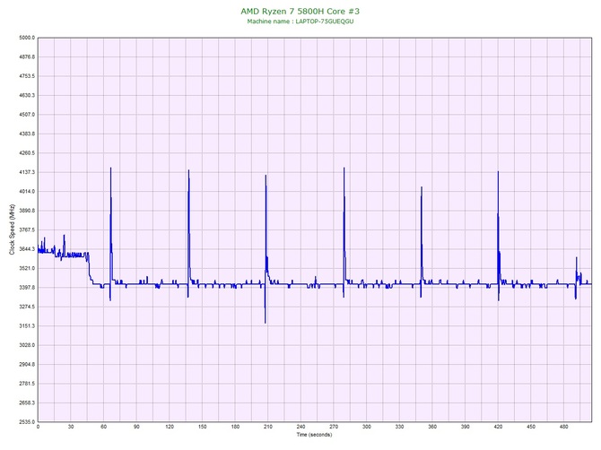Click the lowest dip of the line near 210 seconds

266,323
